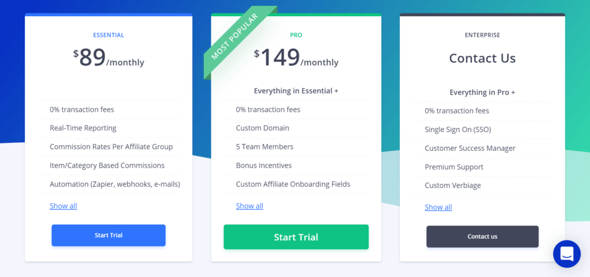
Task: Click the $149 monthly price
Action: click(x=296, y=58)
